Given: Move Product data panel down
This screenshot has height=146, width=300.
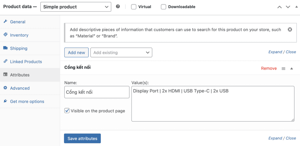Looking at the screenshot, I should click(288, 7).
